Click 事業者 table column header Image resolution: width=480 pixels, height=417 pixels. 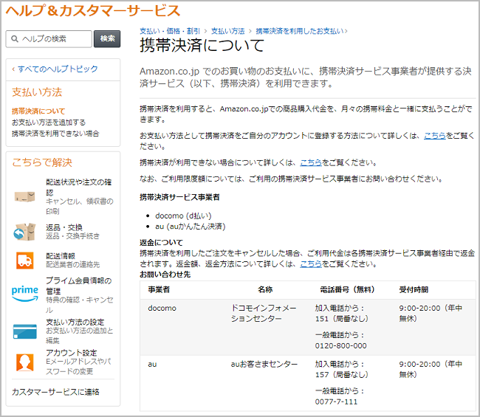click(x=159, y=289)
